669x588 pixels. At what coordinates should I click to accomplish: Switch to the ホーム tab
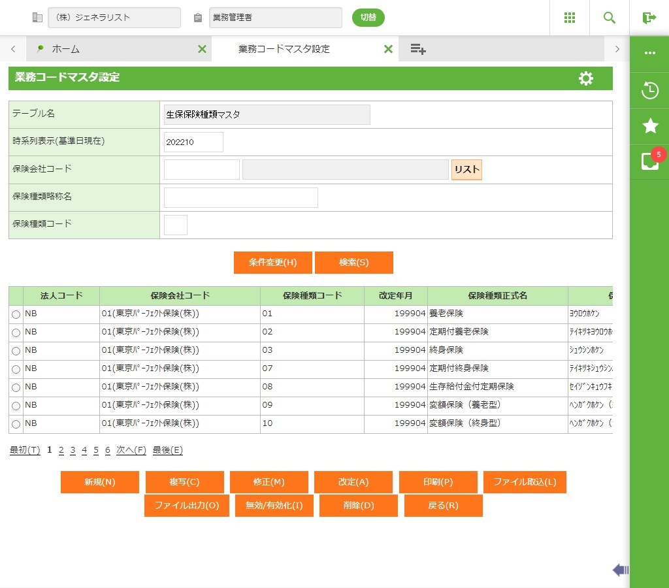[65, 49]
